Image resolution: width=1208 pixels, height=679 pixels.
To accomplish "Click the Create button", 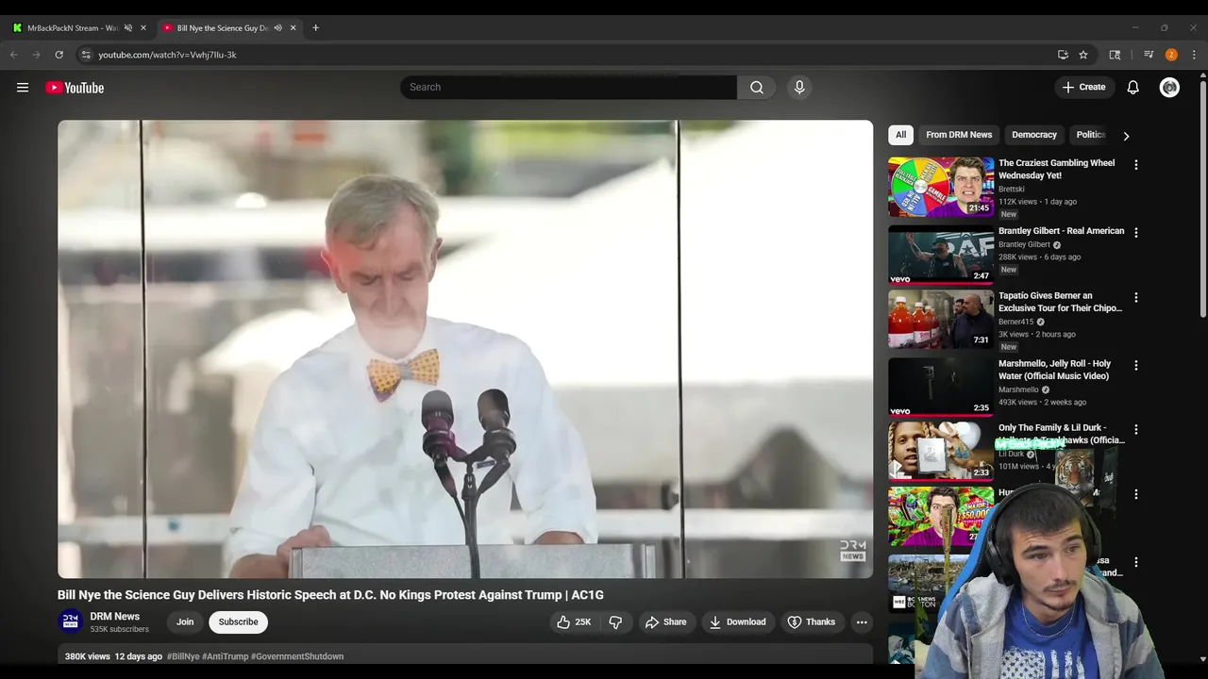I will (x=1083, y=87).
